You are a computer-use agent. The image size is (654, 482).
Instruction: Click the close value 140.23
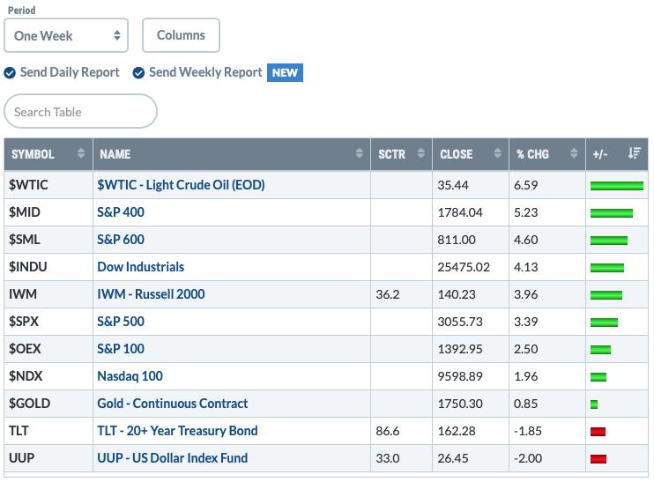pos(457,294)
